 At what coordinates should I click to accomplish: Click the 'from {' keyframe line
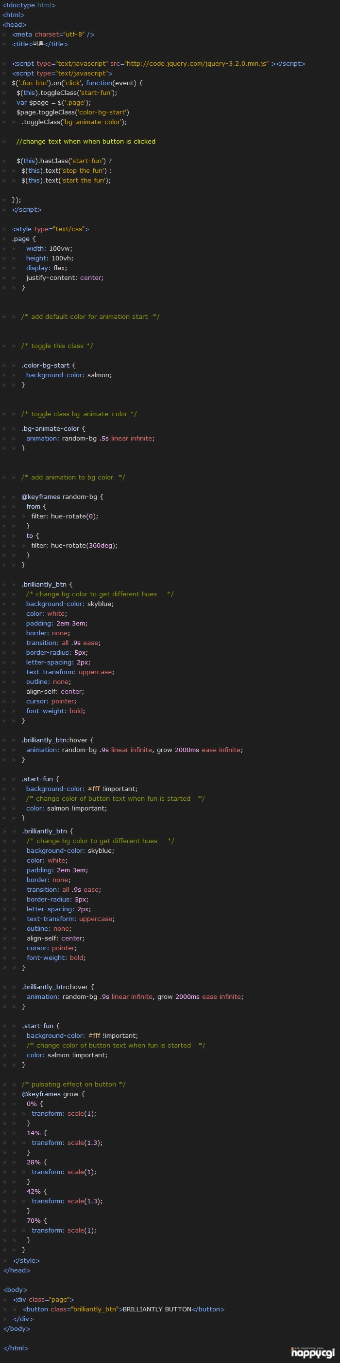click(x=36, y=507)
